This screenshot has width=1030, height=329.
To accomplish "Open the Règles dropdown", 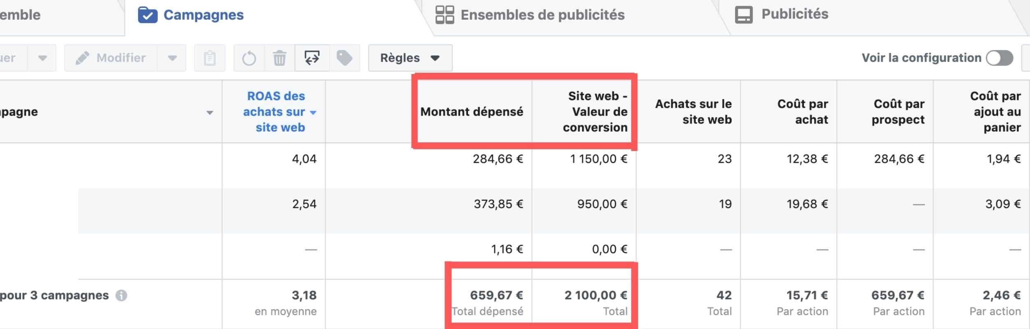I will tap(410, 58).
